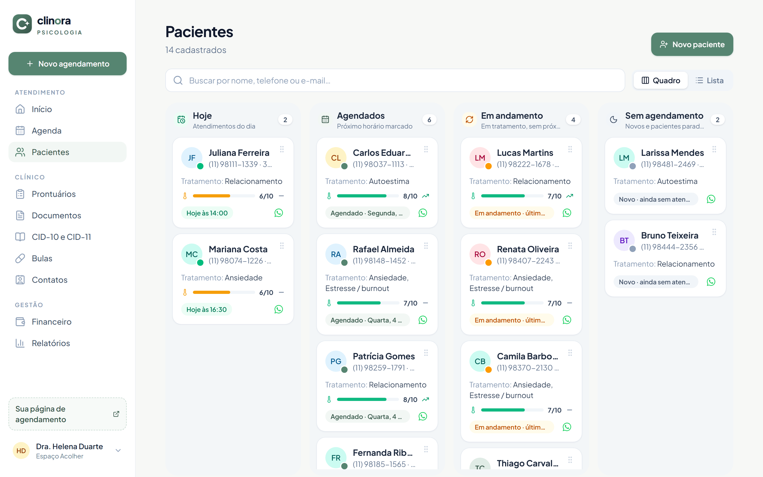
Task: Click the Clinora logo icon
Action: coord(22,24)
